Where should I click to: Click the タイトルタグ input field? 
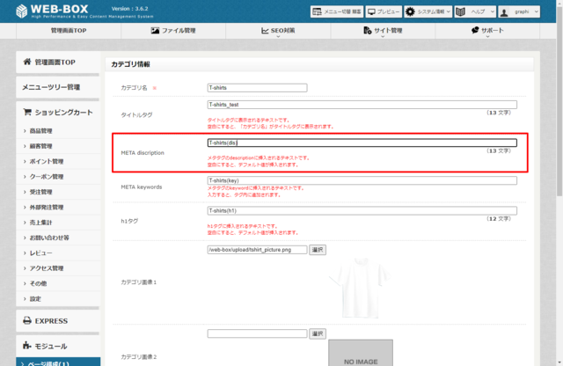tap(362, 105)
